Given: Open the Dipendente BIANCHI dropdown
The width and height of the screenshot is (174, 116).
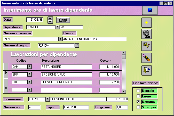Looking at the screenshot, I should click(58, 27).
